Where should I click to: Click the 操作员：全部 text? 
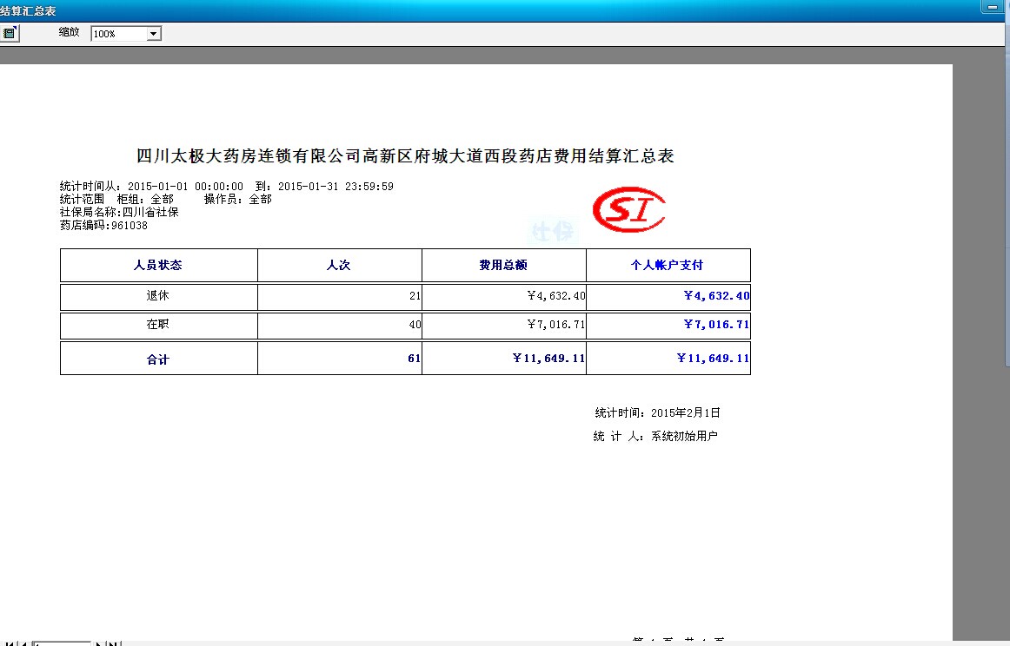[x=238, y=200]
